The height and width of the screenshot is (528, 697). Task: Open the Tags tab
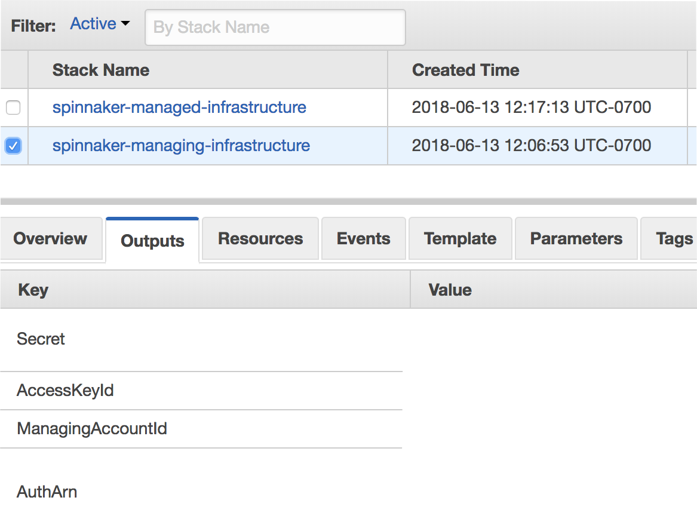click(675, 238)
